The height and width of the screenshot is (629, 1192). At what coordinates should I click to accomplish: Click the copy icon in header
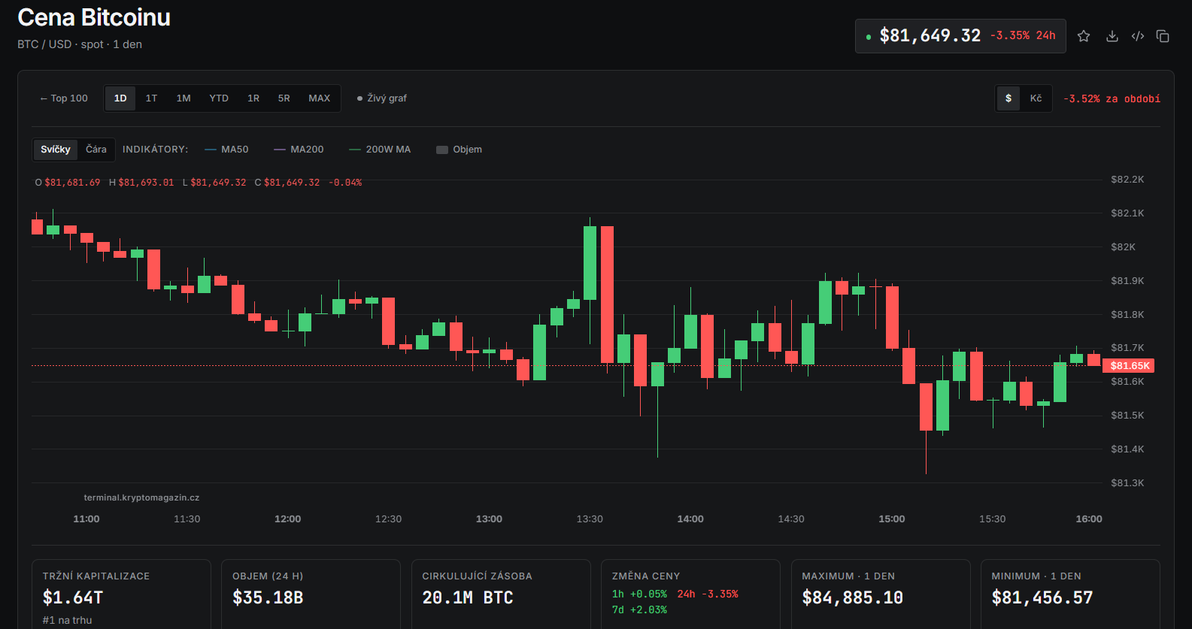pos(1163,36)
